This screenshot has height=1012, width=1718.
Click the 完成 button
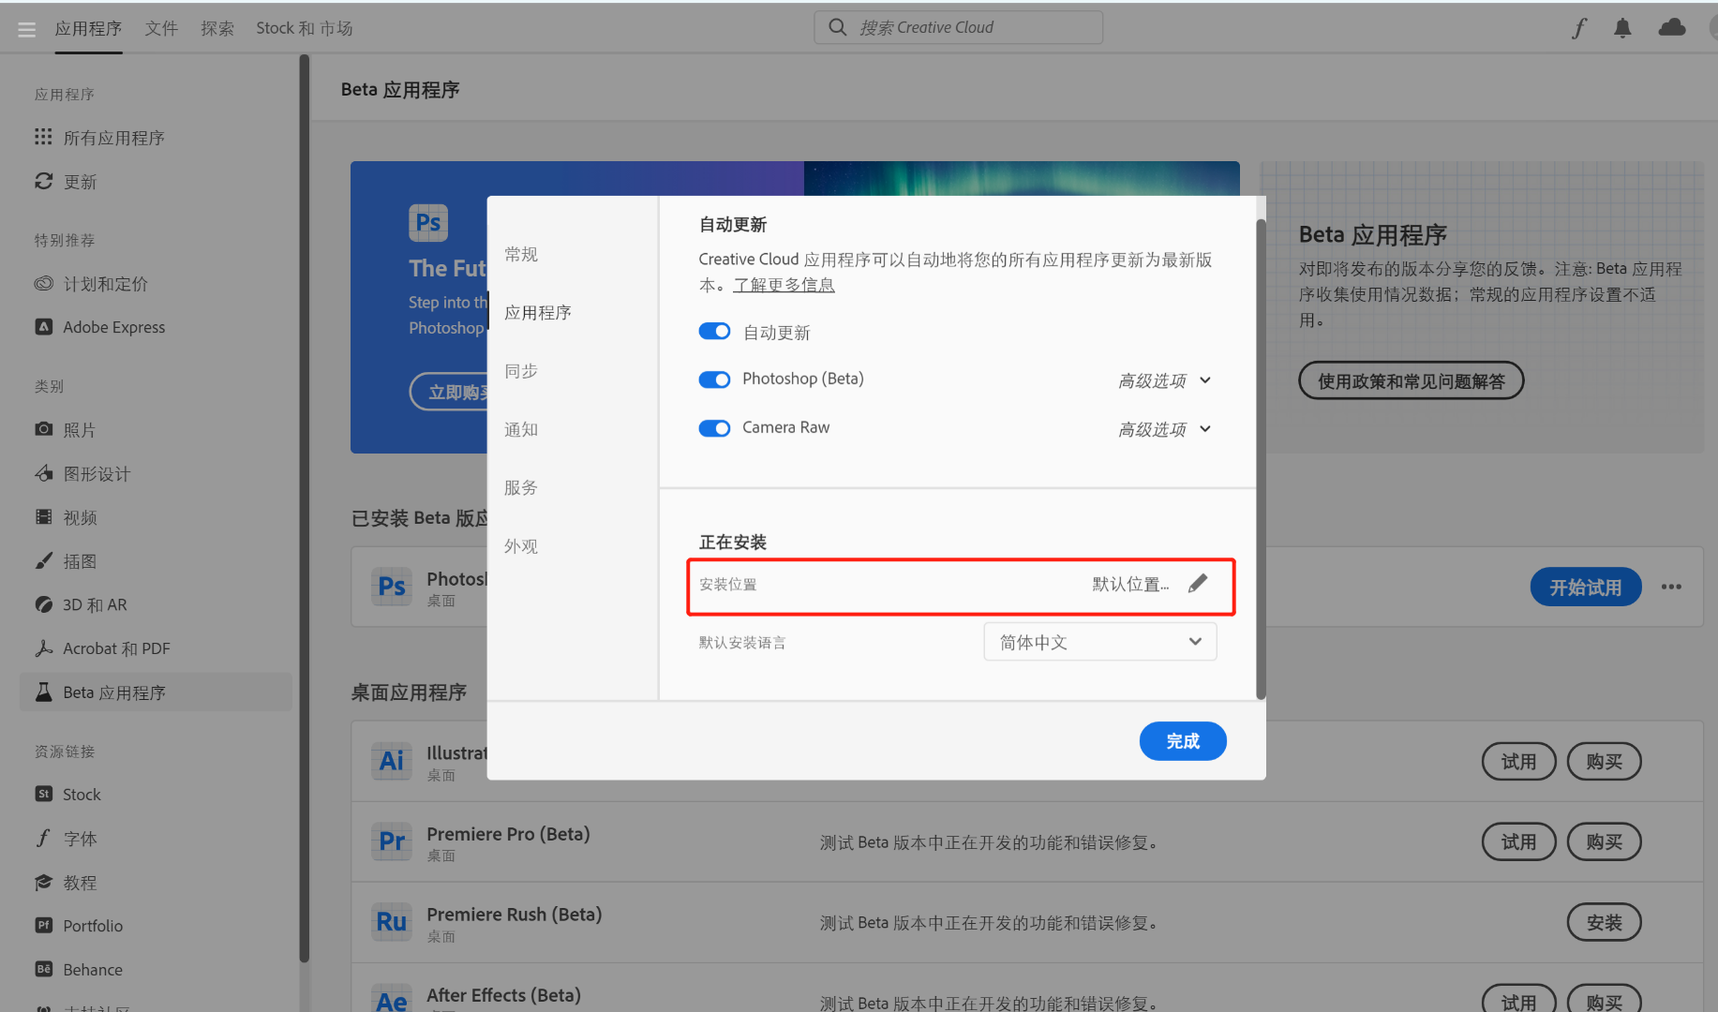[x=1183, y=740]
